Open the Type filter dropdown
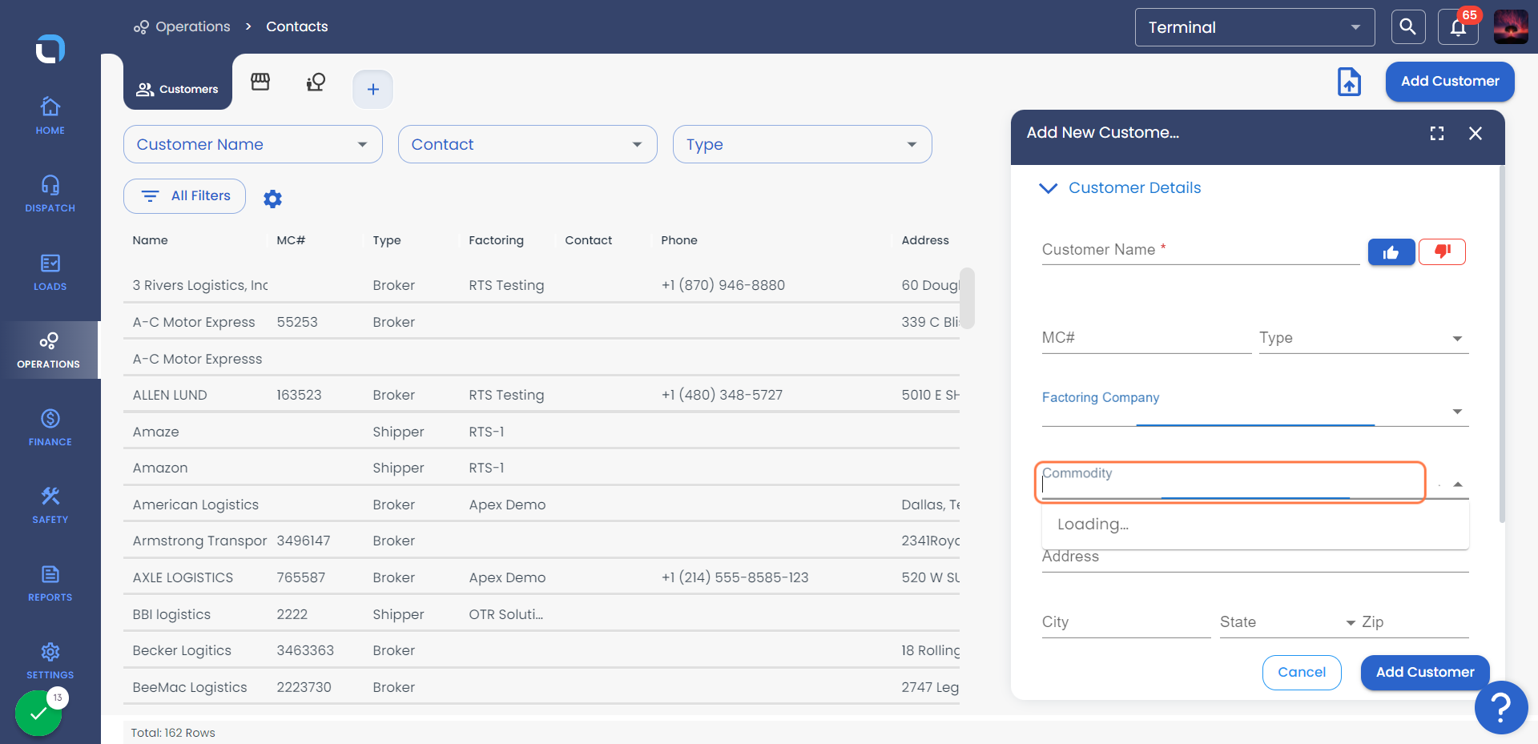 803,144
